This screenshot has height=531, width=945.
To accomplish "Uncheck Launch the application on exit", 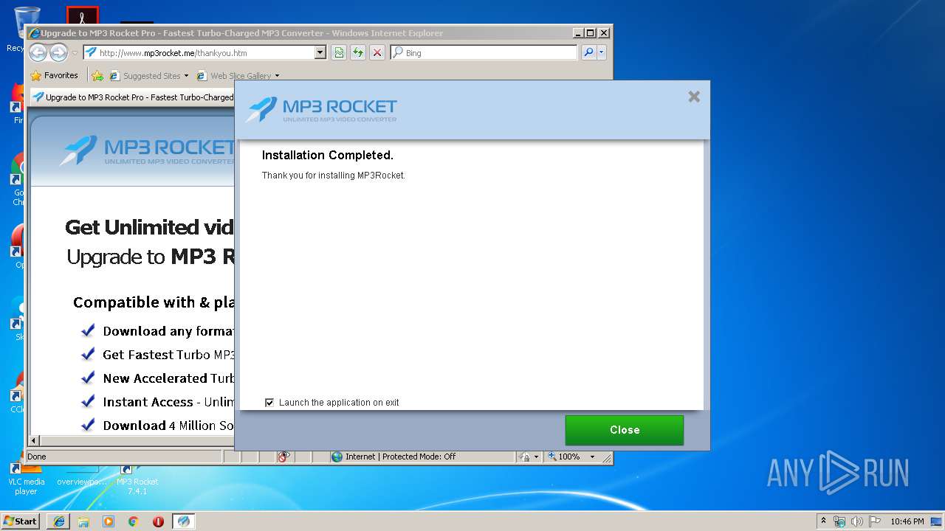I will pos(269,403).
